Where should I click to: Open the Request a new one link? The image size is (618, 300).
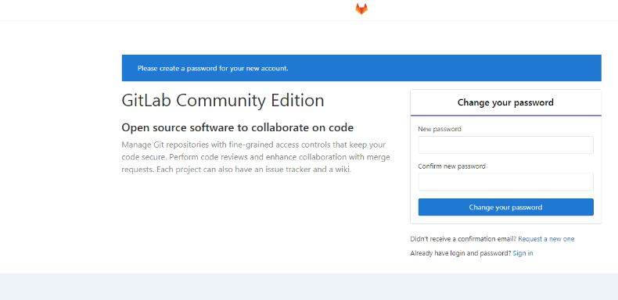click(546, 239)
